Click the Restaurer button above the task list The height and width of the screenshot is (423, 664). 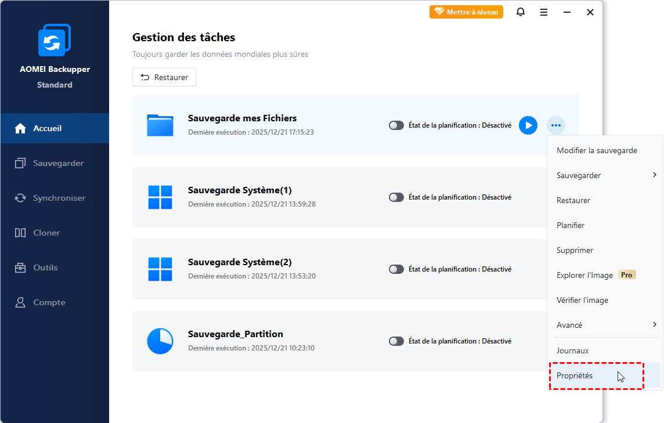tap(164, 77)
